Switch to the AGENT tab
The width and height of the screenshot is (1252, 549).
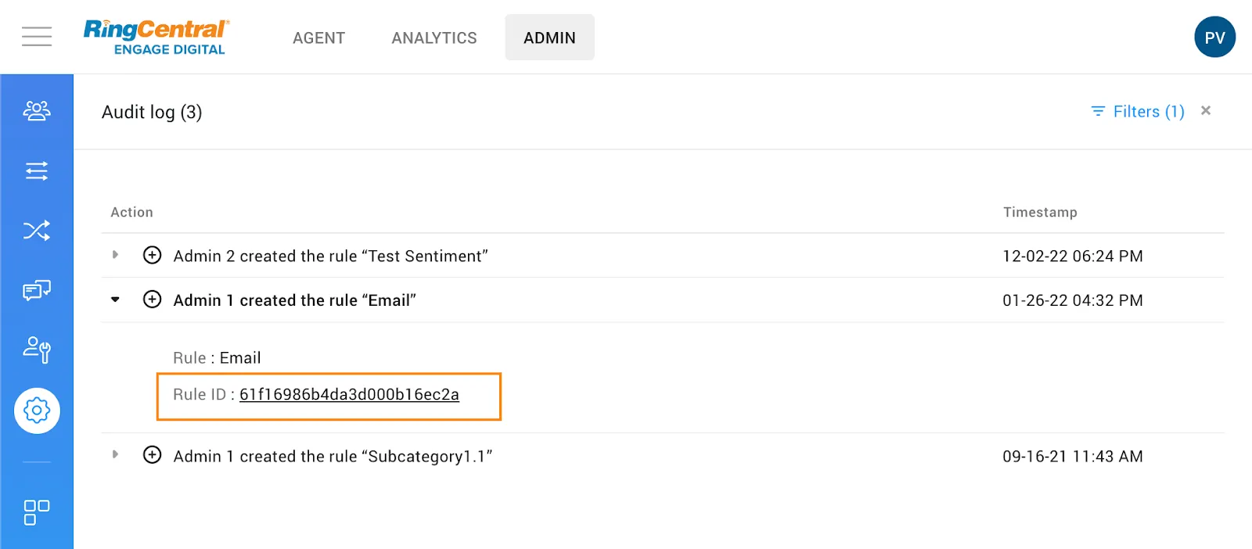318,38
